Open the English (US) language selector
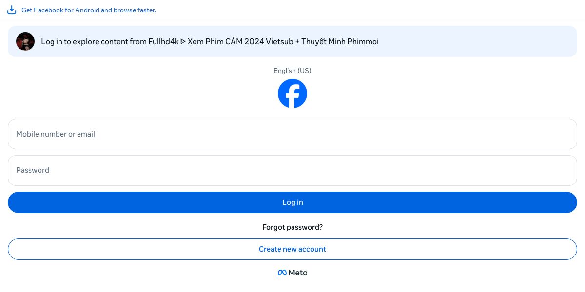 (x=292, y=71)
